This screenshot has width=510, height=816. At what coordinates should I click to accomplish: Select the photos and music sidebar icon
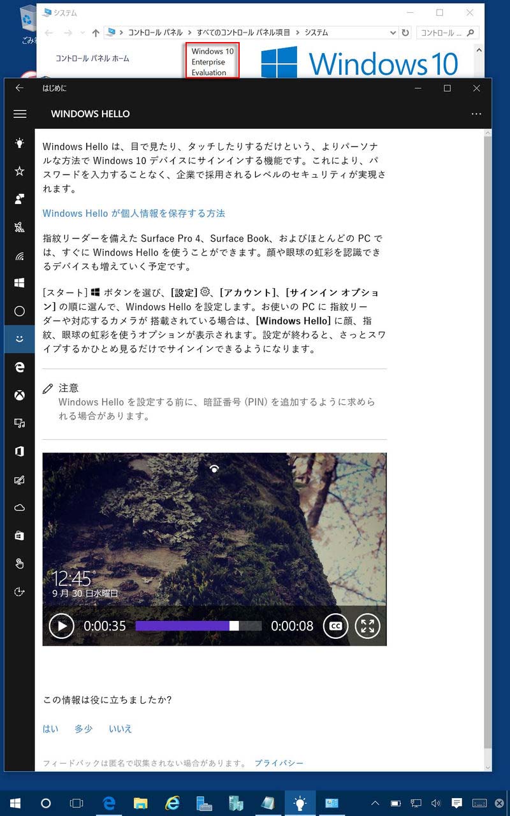[20, 423]
